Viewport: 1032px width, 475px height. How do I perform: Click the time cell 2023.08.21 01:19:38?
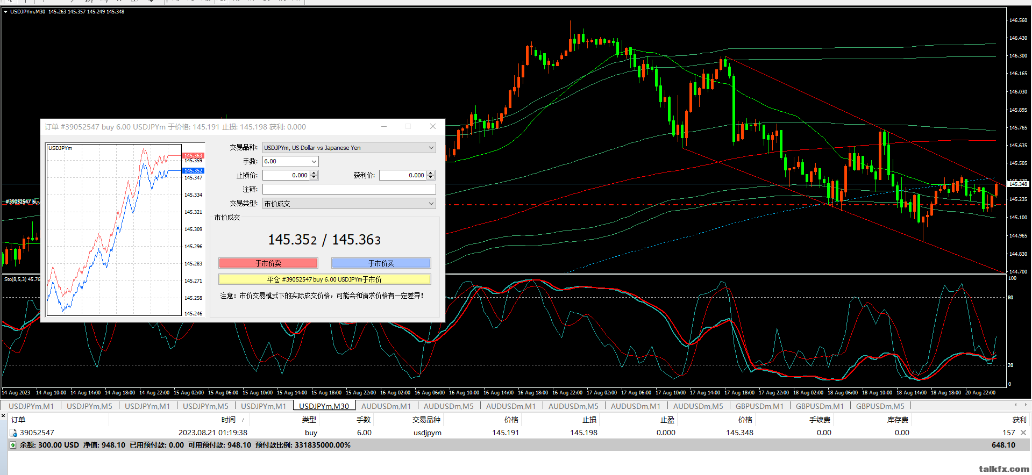(x=213, y=433)
